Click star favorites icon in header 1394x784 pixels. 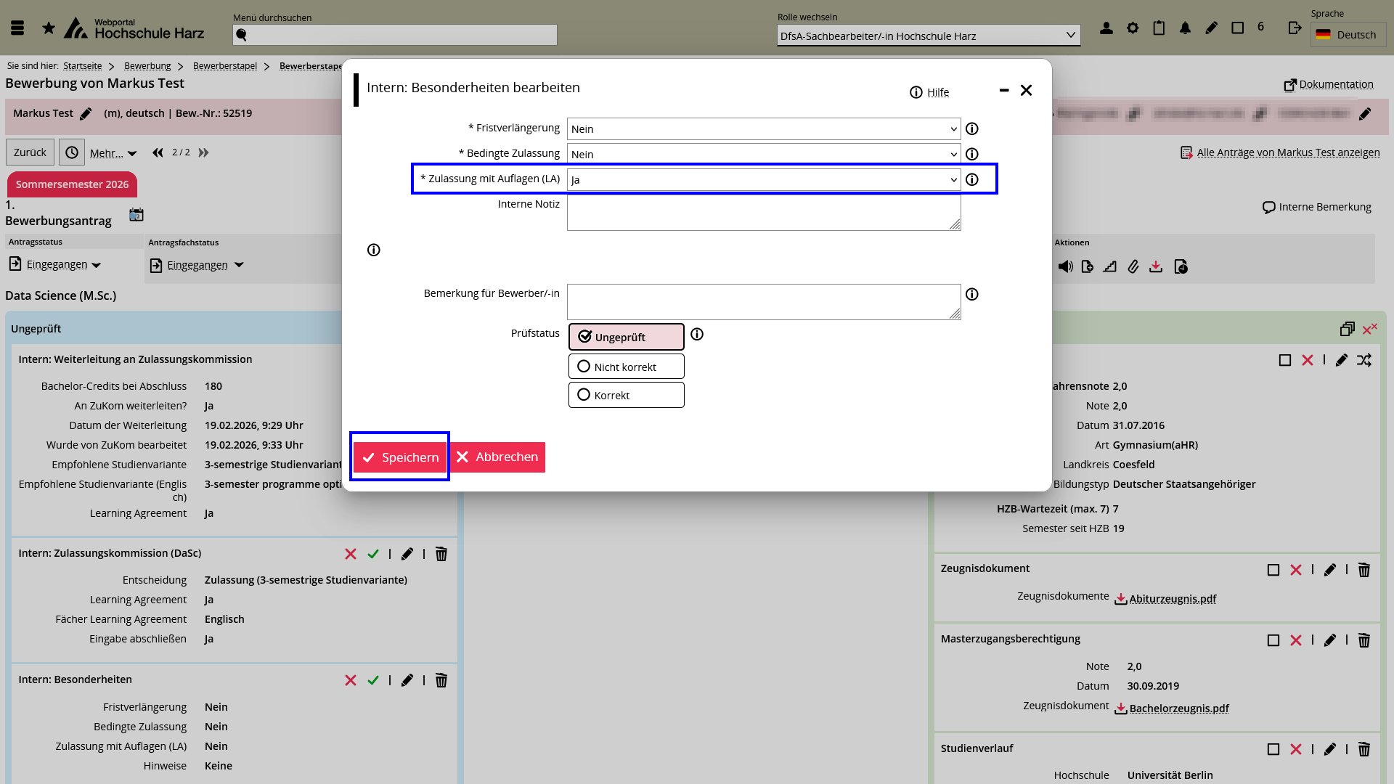coord(49,28)
